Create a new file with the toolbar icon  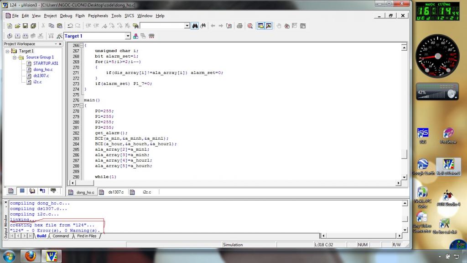pos(10,26)
